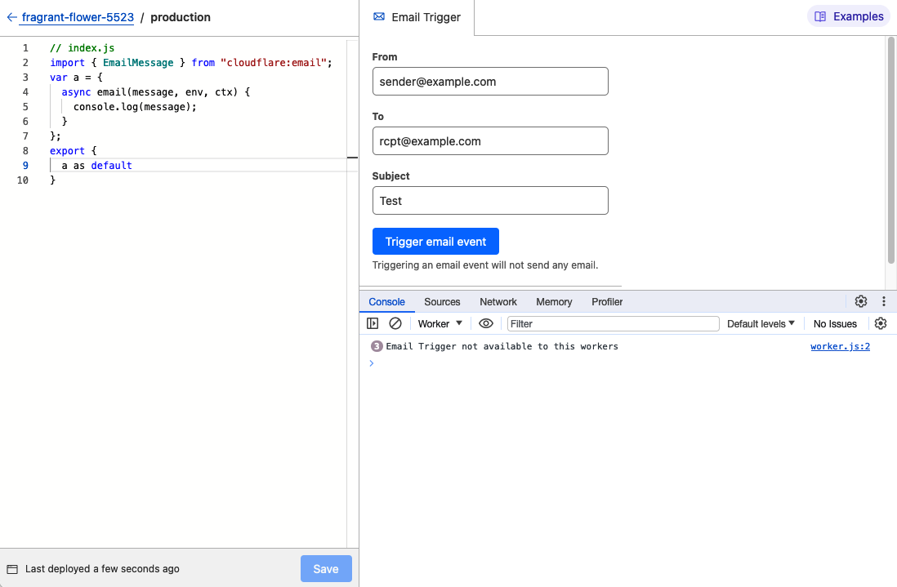Click the 'var a = {' code line
Image resolution: width=897 pixels, height=587 pixels.
pyautogui.click(x=76, y=78)
